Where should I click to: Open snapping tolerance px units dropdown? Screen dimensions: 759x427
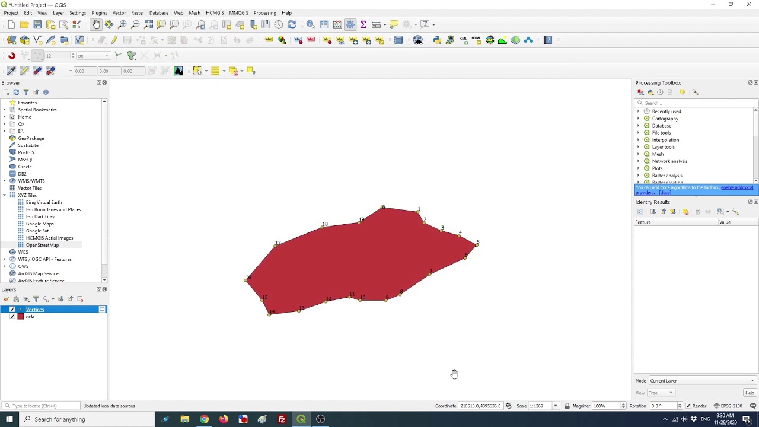pos(94,56)
